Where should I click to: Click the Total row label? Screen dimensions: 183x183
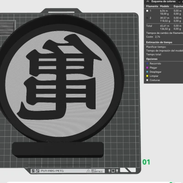tap(149, 26)
